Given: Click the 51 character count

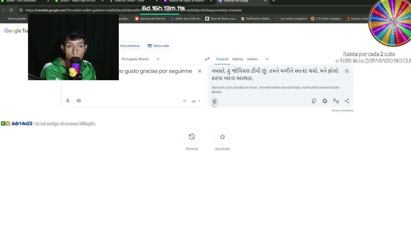Looking at the screenshot, I should pyautogui.click(x=185, y=101).
